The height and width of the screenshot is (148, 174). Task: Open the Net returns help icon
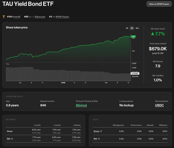click(12, 139)
